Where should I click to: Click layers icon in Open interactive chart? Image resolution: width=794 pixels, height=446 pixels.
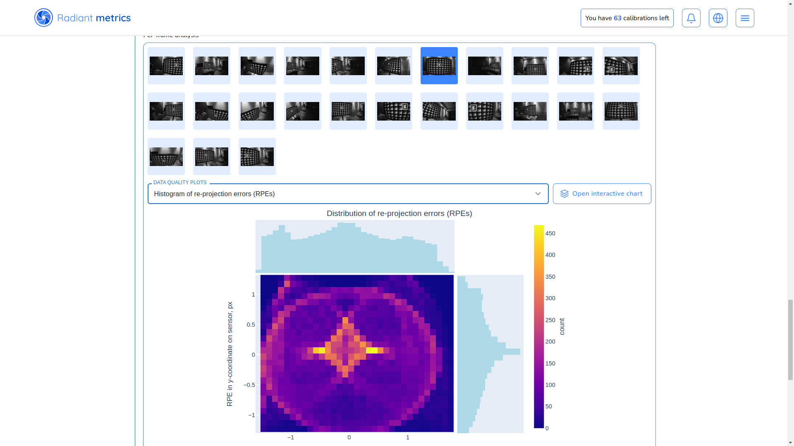[x=564, y=194]
